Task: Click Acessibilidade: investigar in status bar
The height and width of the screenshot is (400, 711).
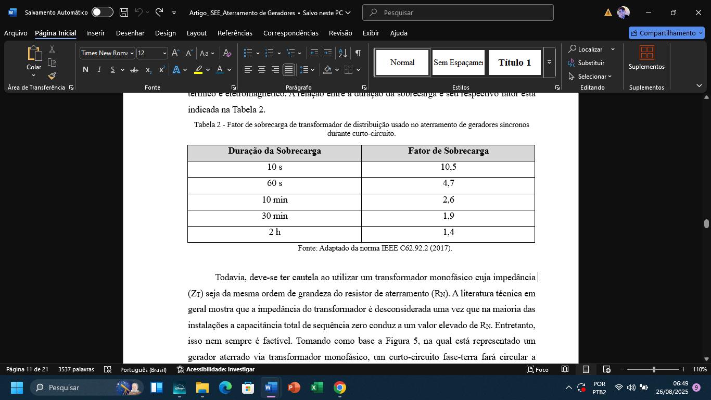Action: (x=215, y=369)
